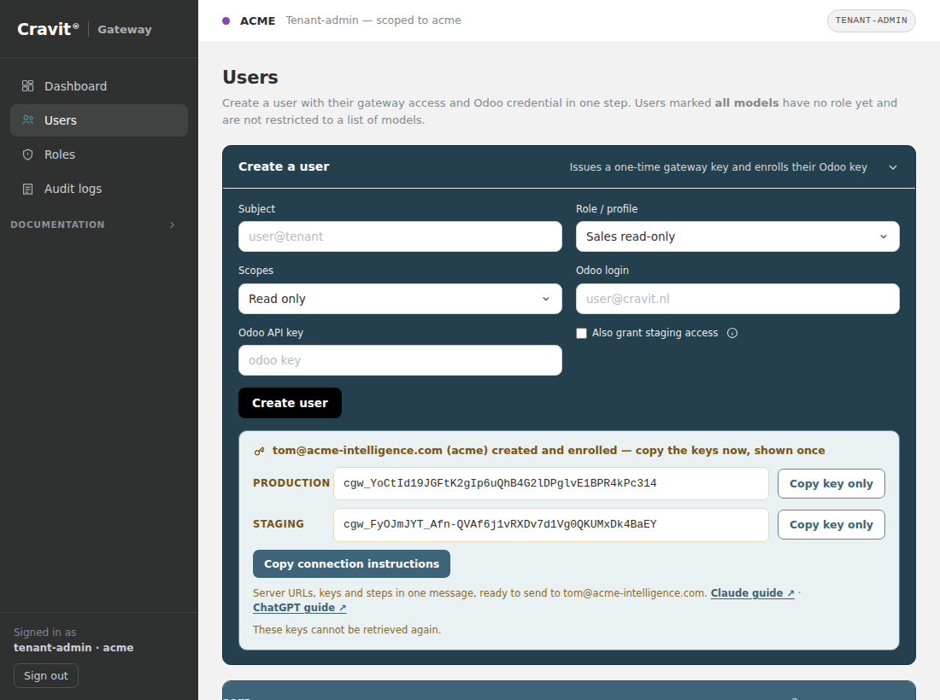
Task: Open the Role / profile dropdown
Action: (737, 236)
